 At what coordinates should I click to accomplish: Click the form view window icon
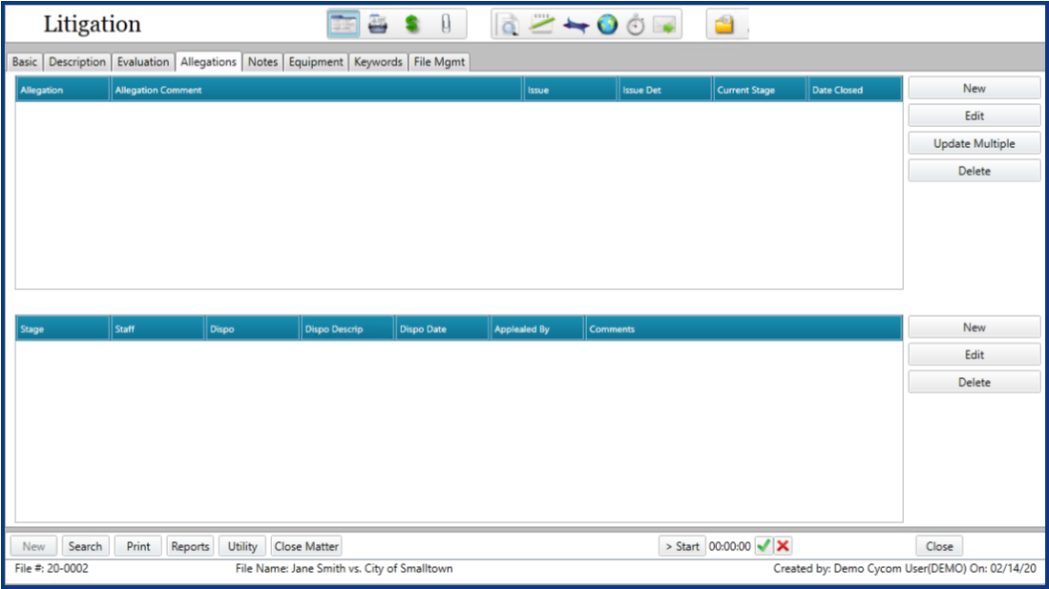click(344, 25)
